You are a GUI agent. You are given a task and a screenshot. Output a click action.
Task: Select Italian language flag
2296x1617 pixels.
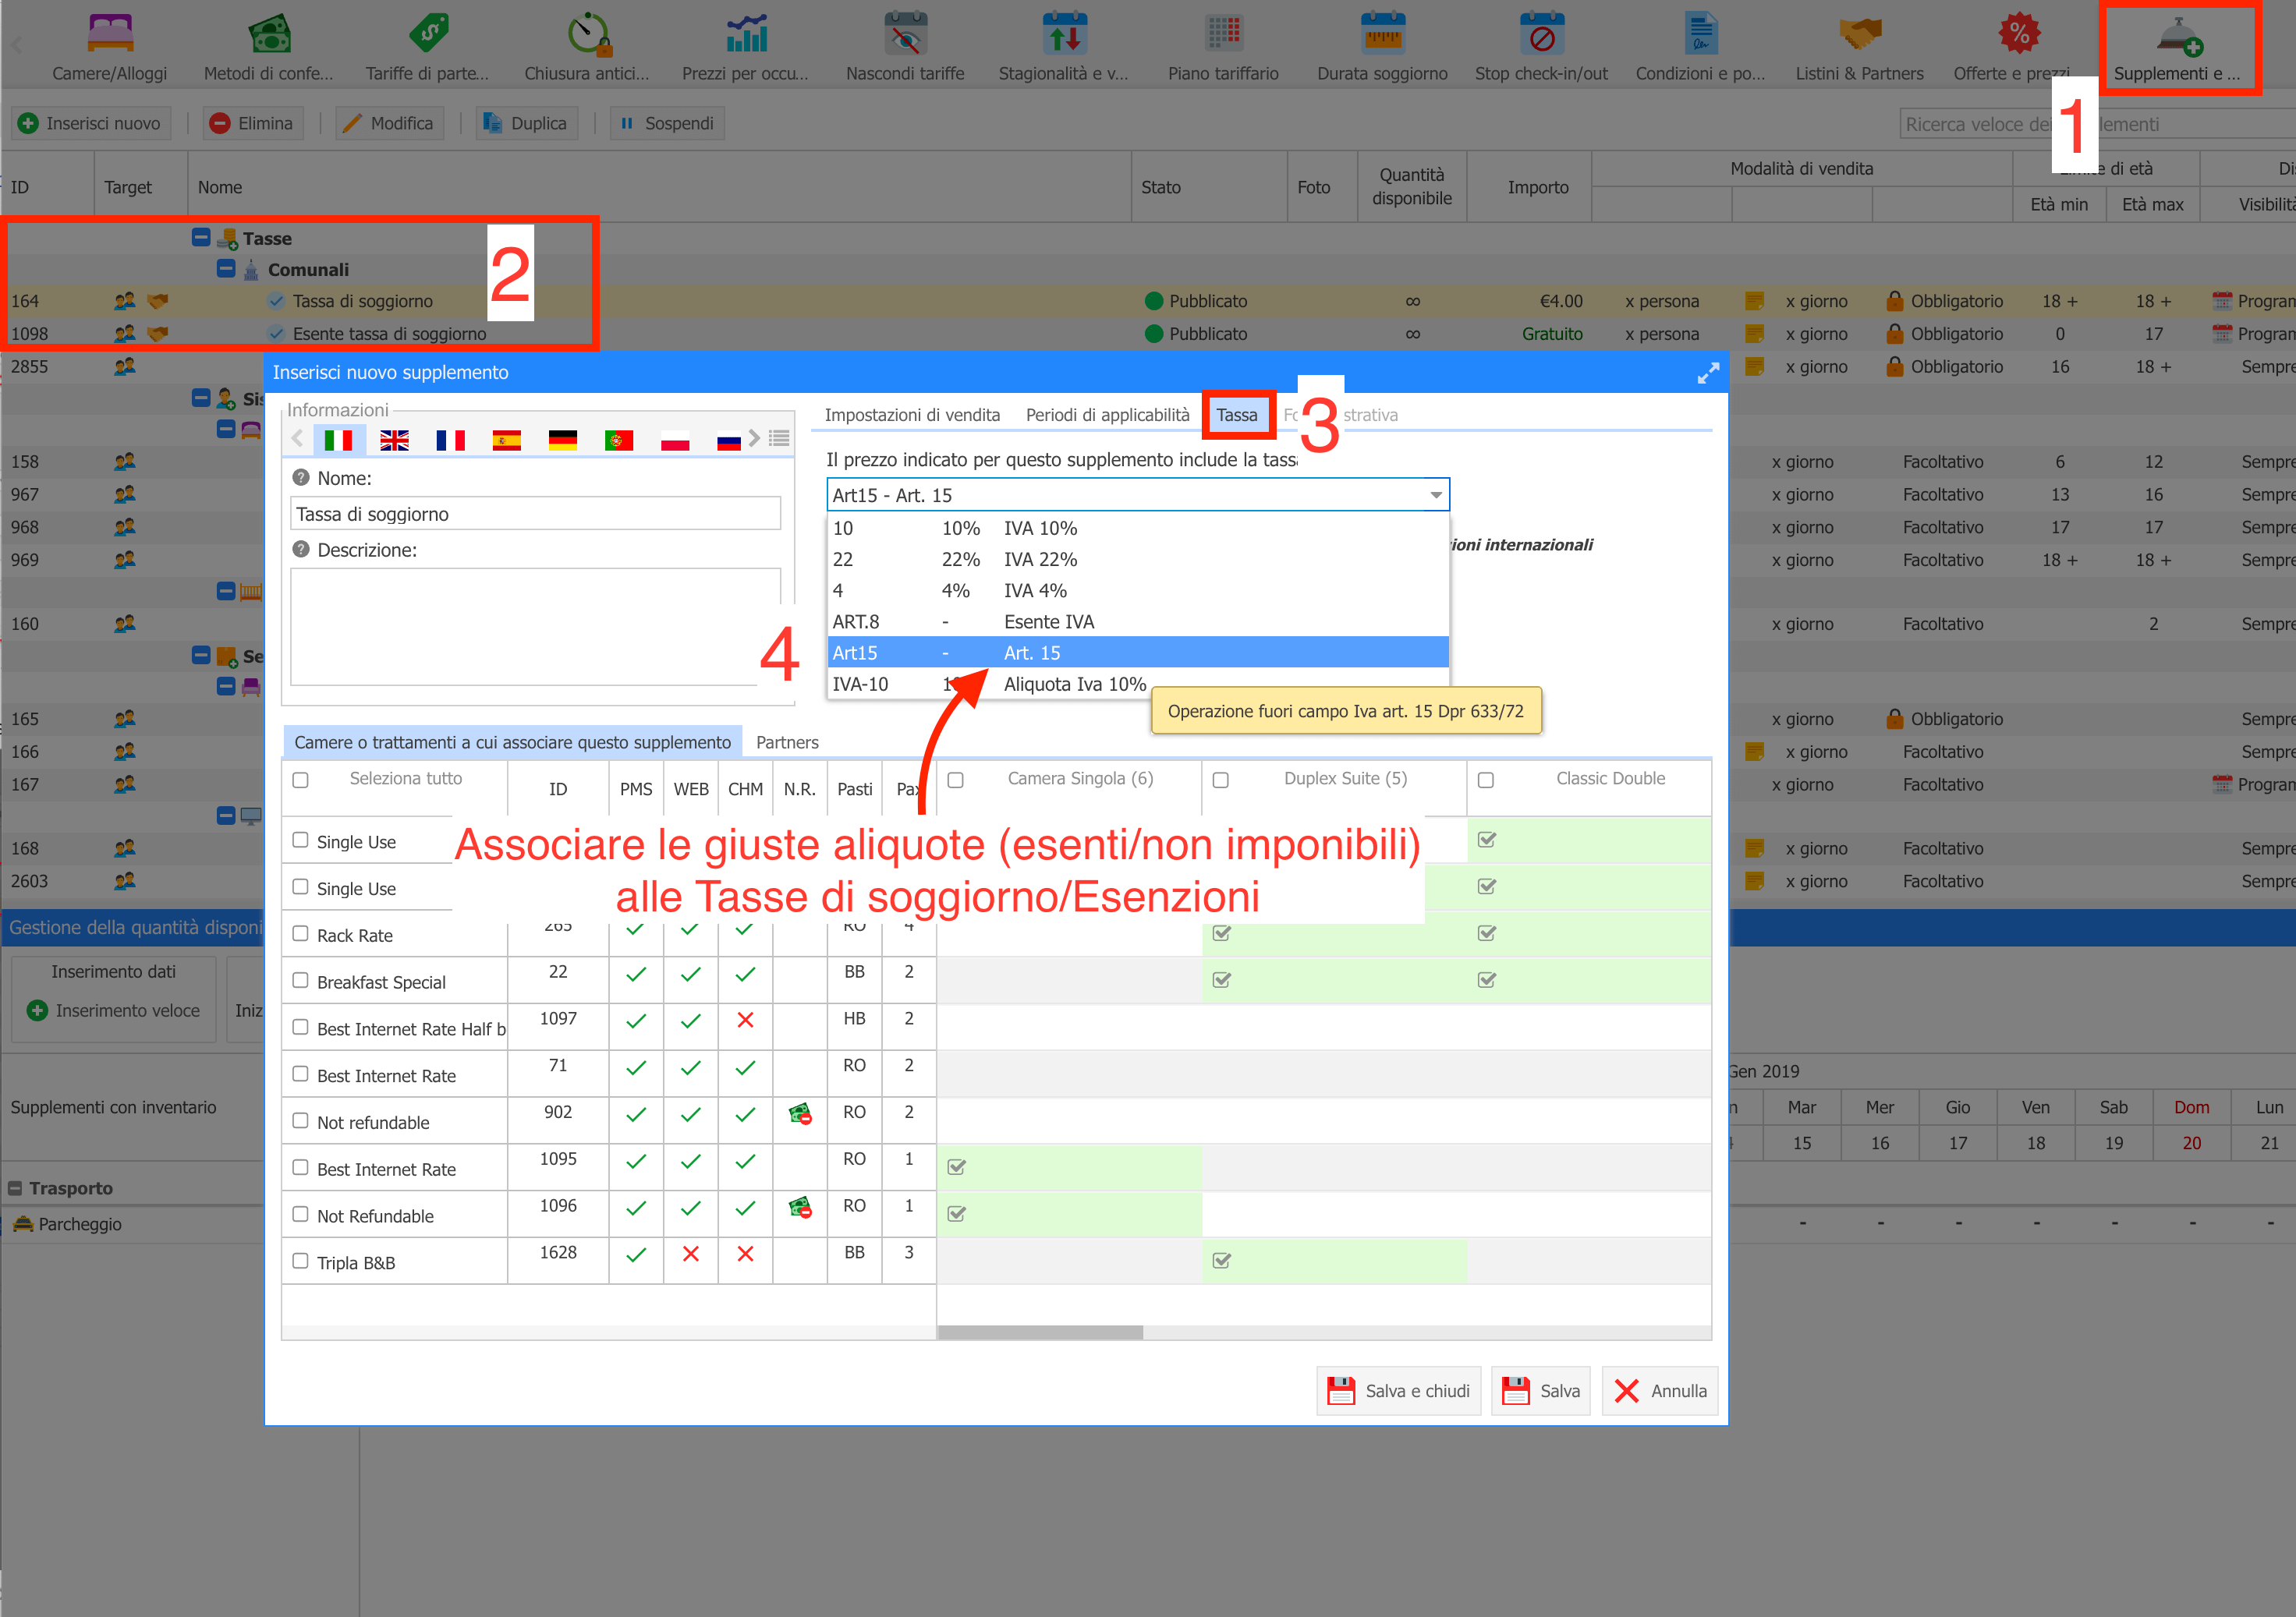pyautogui.click(x=338, y=440)
